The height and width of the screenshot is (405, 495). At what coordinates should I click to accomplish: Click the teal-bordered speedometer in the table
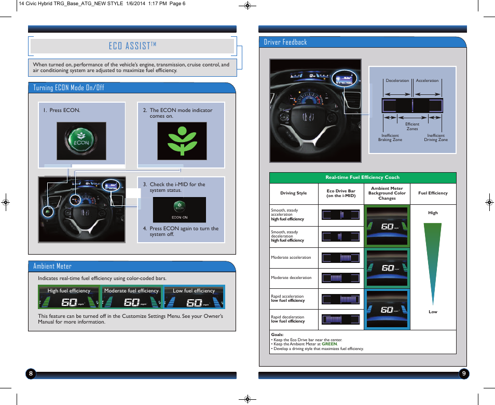click(x=387, y=268)
